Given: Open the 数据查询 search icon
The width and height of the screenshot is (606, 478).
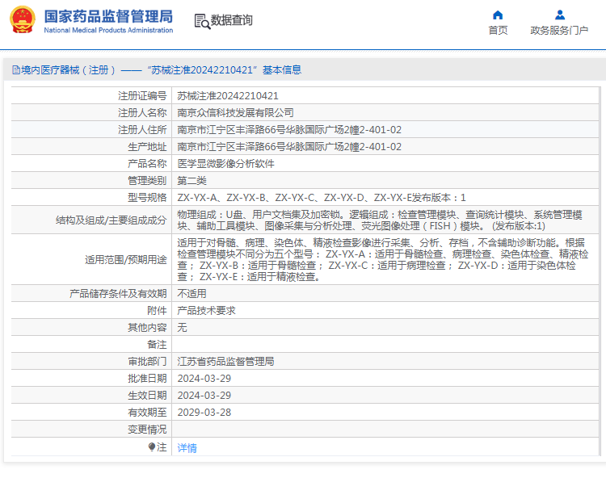Looking at the screenshot, I should pyautogui.click(x=202, y=22).
